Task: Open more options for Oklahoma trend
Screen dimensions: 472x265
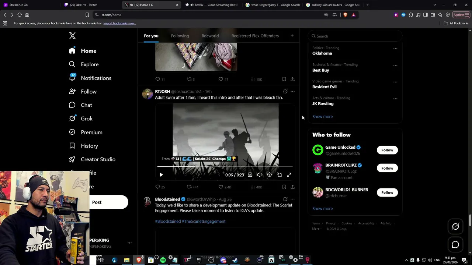Action: [x=395, y=48]
